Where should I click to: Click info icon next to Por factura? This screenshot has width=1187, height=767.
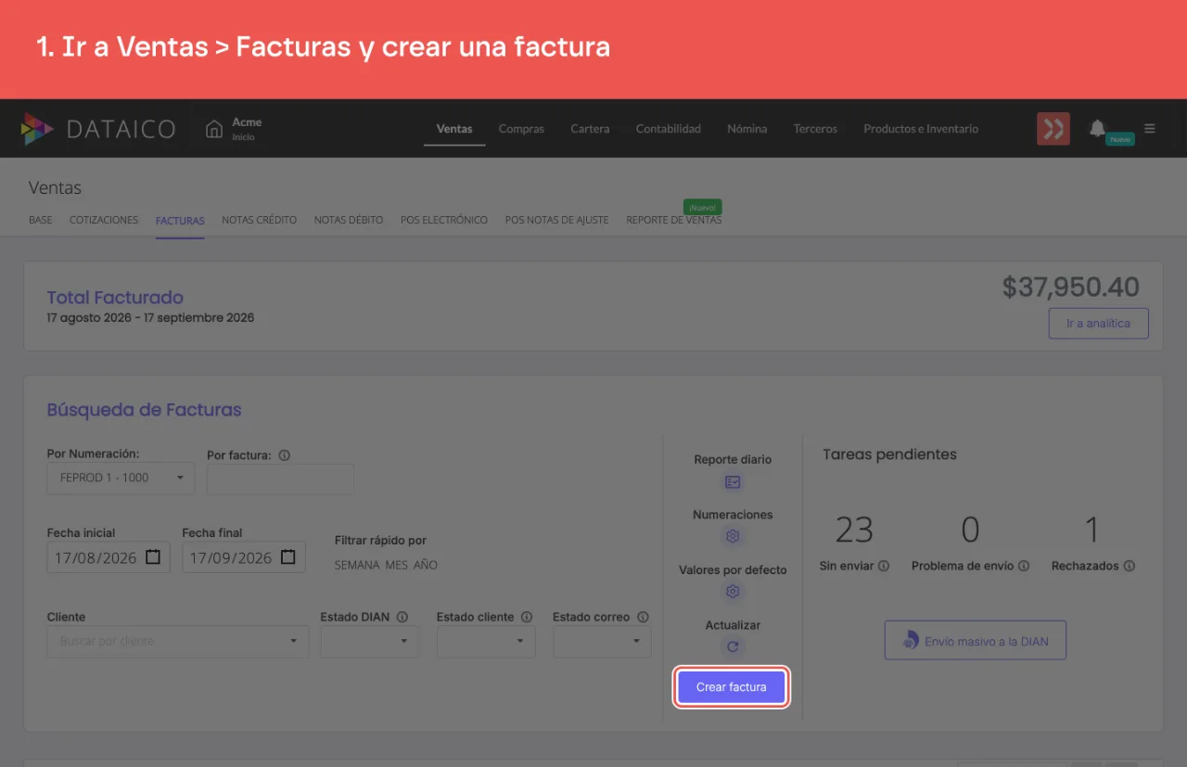pos(285,455)
